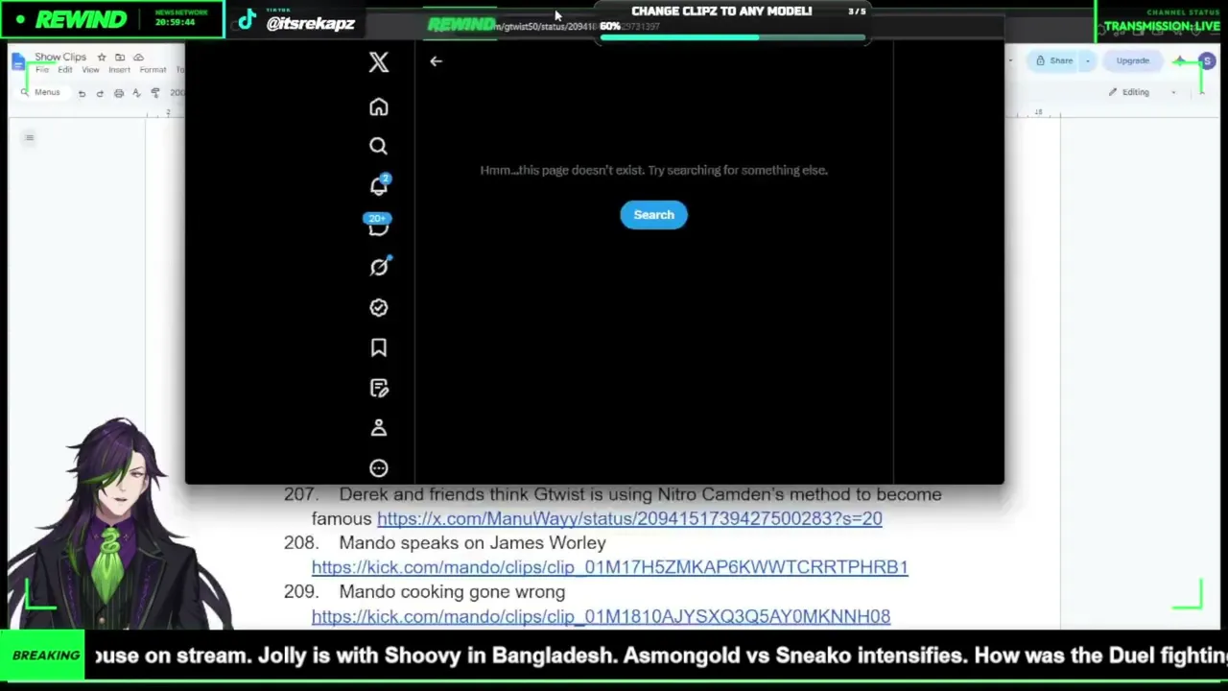Image resolution: width=1228 pixels, height=691 pixels.
Task: Open the File menu in Docs
Action: 42,70
